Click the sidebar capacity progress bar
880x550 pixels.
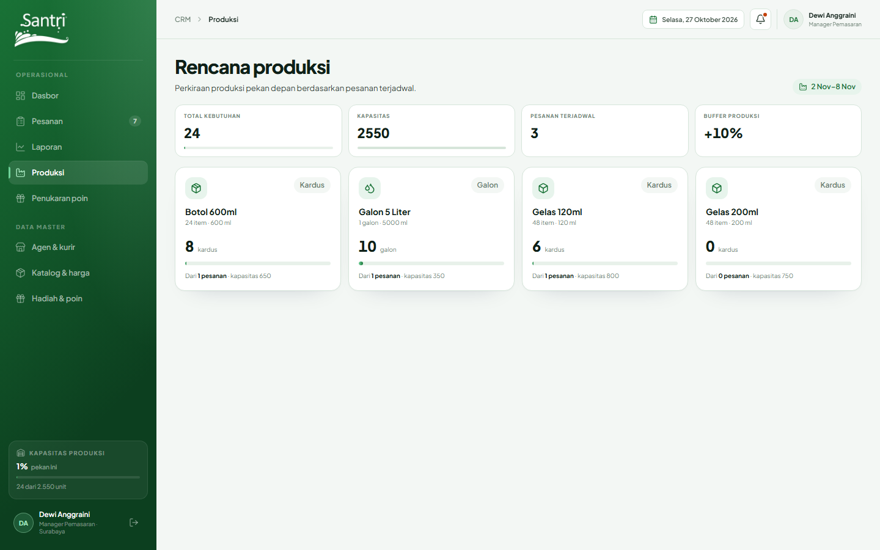tap(78, 477)
